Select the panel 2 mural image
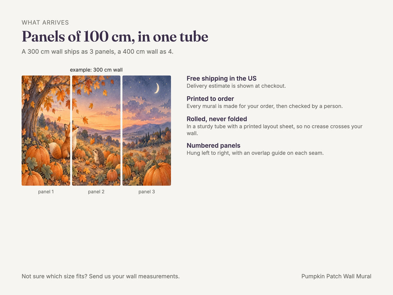Screen dimensions: 393x295 [x=96, y=130]
